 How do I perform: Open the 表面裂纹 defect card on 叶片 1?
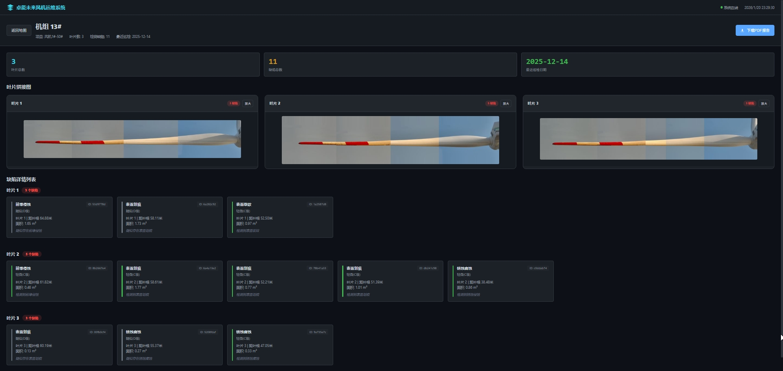click(x=280, y=217)
